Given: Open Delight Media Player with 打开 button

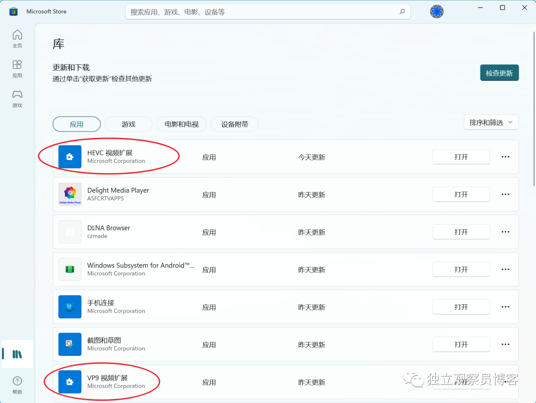Looking at the screenshot, I should pyautogui.click(x=461, y=195).
